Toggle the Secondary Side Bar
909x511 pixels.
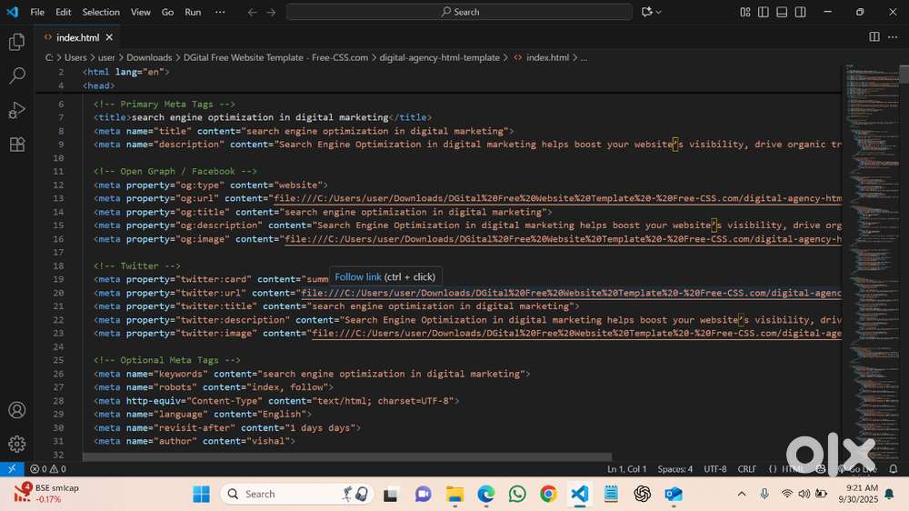[x=800, y=12]
